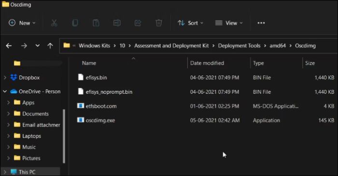The height and width of the screenshot is (176, 338).
Task: Click Assessment and Deployment Kit breadcrumb
Action: pos(171,46)
